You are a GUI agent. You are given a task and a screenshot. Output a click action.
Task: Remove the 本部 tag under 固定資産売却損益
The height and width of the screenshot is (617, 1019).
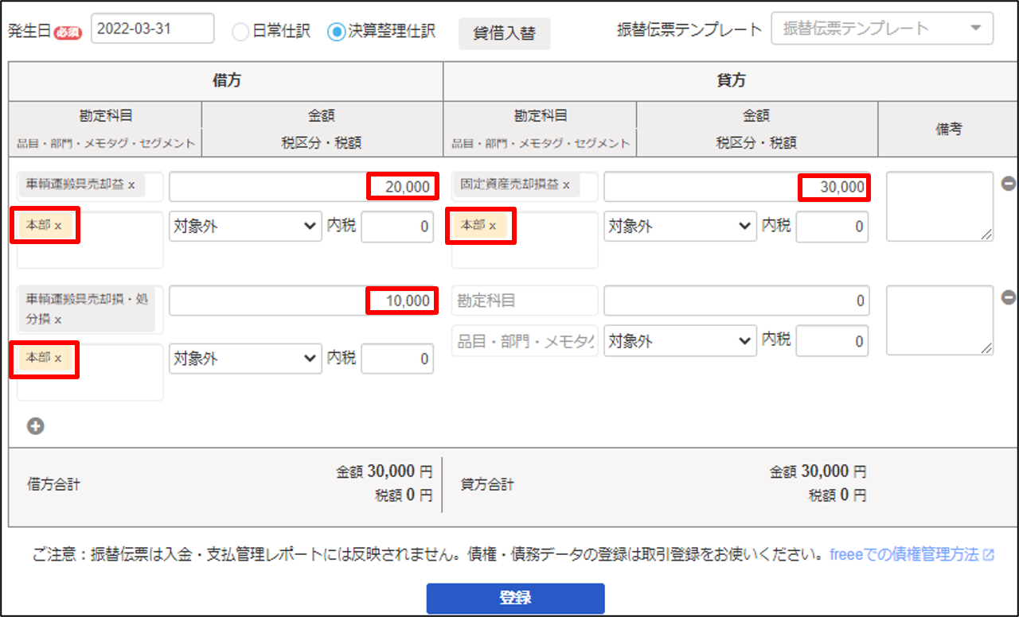(x=493, y=226)
